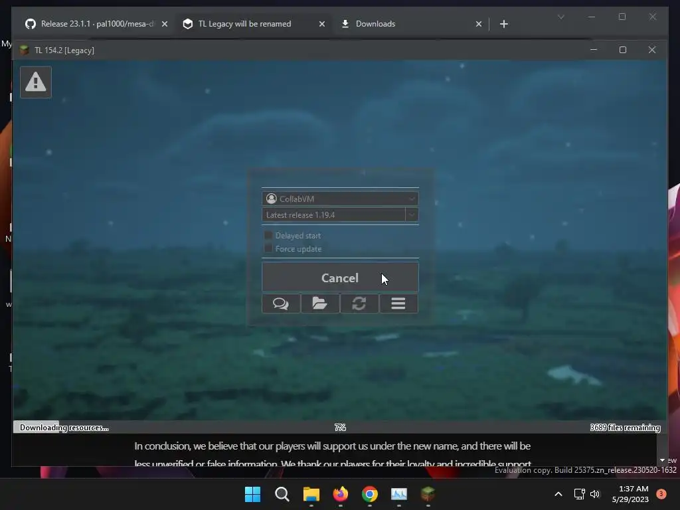Open the browser tab list chevron
The width and height of the screenshot is (680, 510).
coord(560,17)
